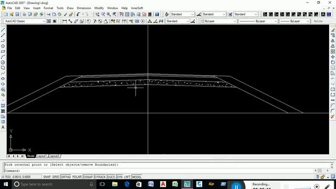Open the color control ByLayer dropdown

click(x=218, y=21)
